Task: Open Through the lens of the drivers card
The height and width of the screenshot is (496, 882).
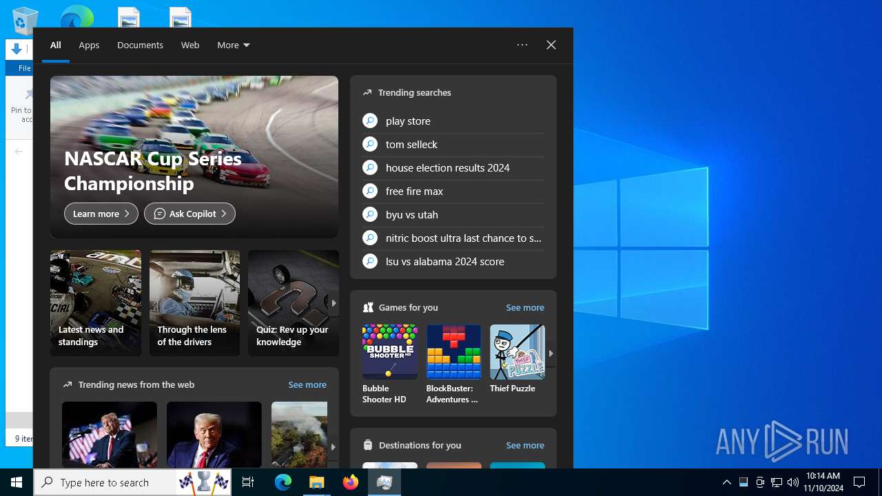Action: coord(195,303)
